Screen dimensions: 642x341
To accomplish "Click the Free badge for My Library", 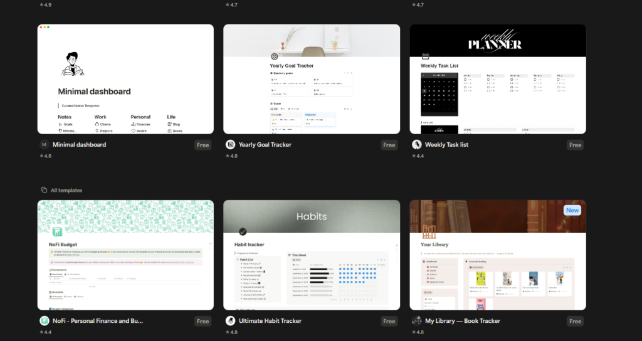I will 575,321.
